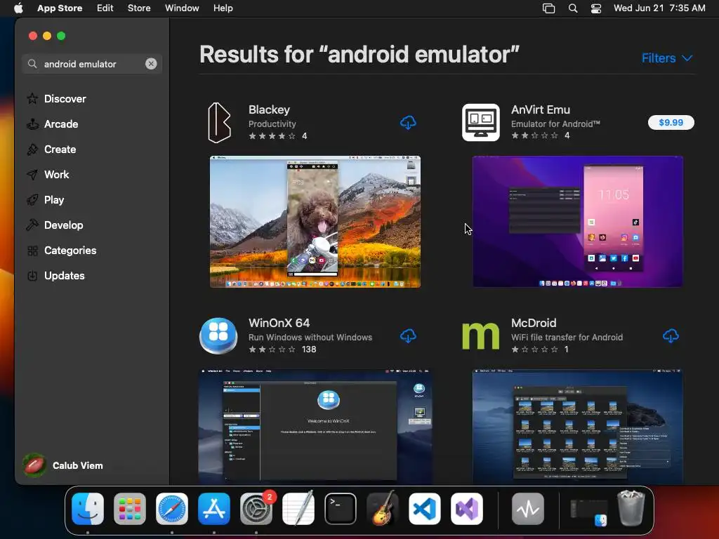
Task: Open the AnVirt Emu app title
Action: point(540,109)
